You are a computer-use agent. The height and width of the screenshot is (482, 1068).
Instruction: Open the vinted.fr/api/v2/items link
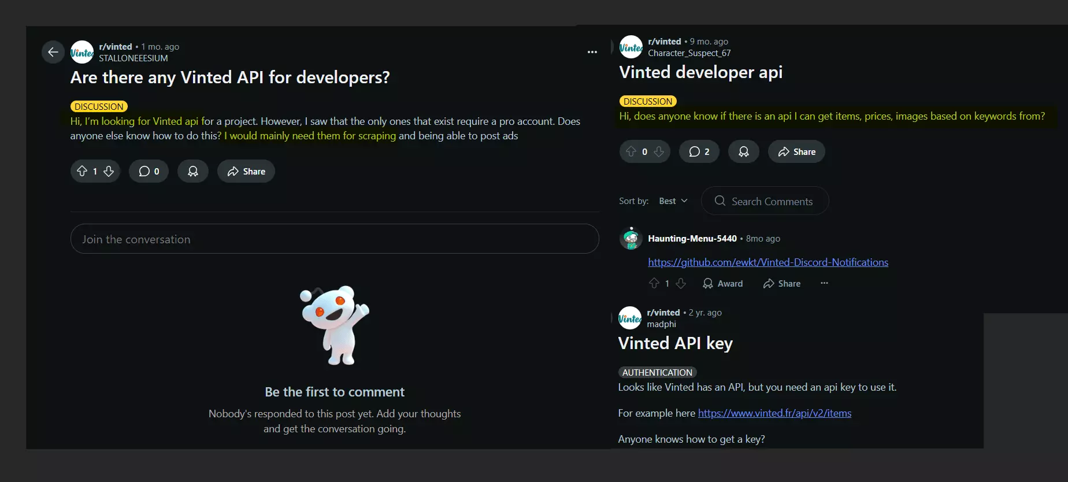coord(774,413)
